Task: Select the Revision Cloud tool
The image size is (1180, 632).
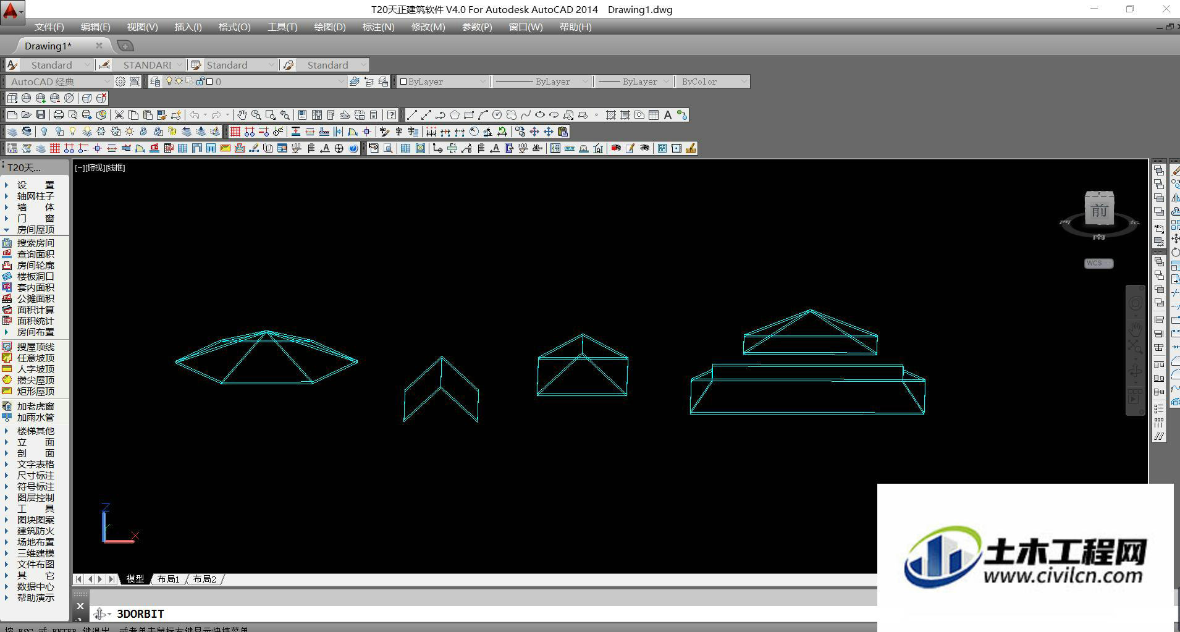Action: point(512,115)
